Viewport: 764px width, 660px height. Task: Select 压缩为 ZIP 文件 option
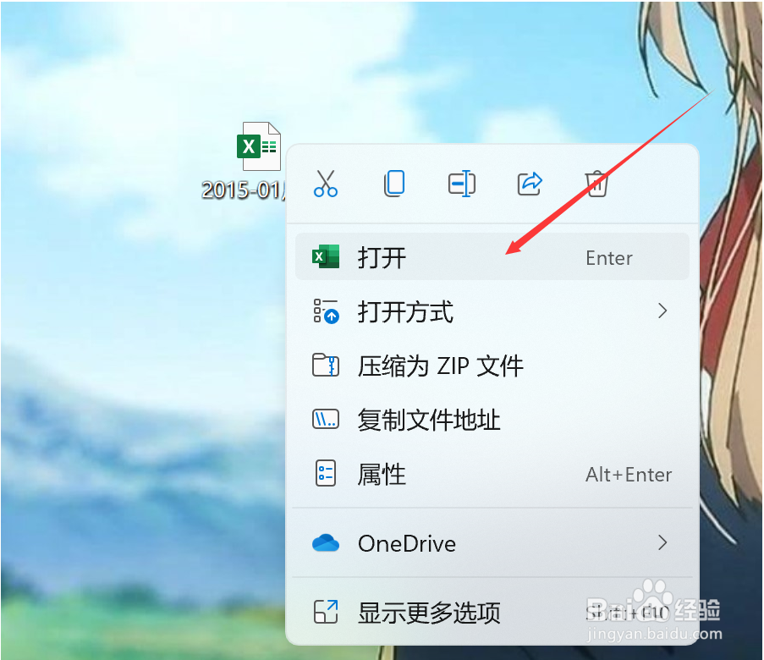coord(492,366)
